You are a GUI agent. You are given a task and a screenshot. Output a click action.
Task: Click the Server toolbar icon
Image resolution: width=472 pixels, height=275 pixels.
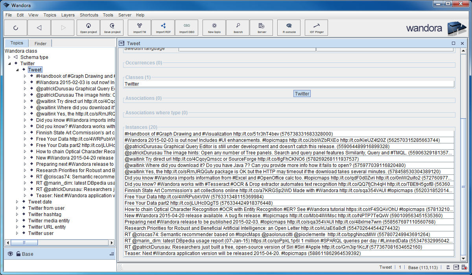tap(261, 27)
